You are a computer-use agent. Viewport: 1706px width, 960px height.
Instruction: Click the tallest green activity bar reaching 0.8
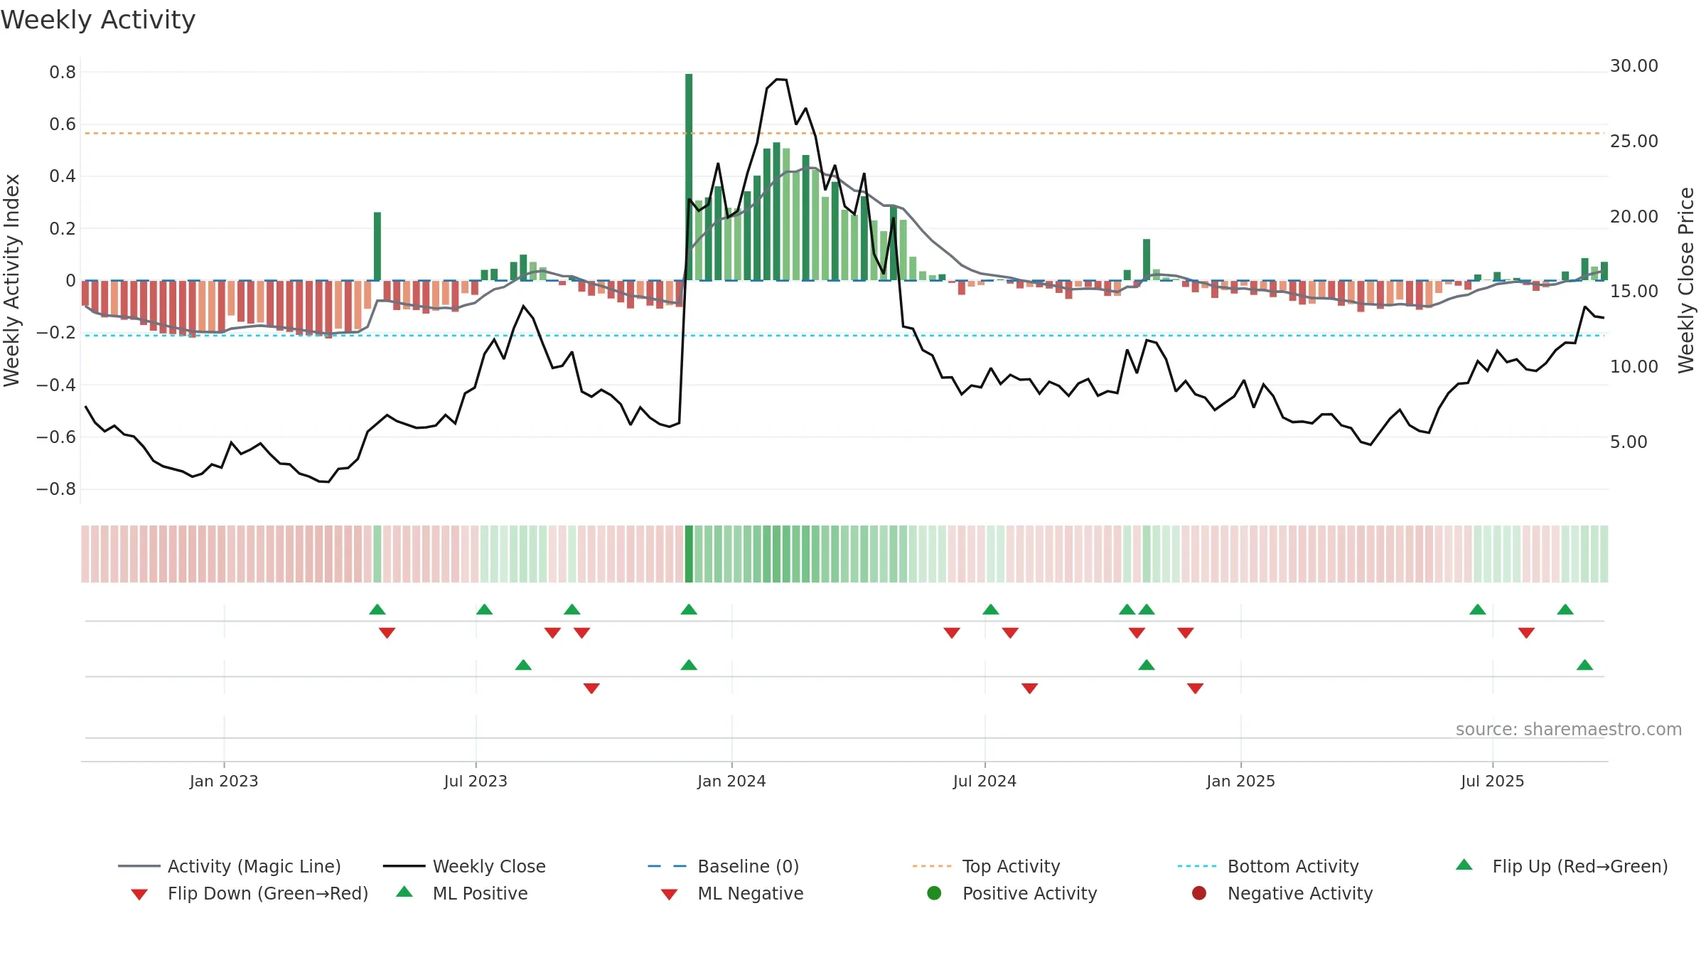coord(689,177)
